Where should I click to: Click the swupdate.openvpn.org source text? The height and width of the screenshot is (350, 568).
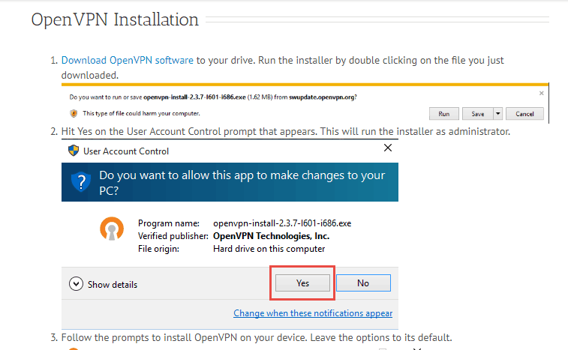(x=321, y=97)
